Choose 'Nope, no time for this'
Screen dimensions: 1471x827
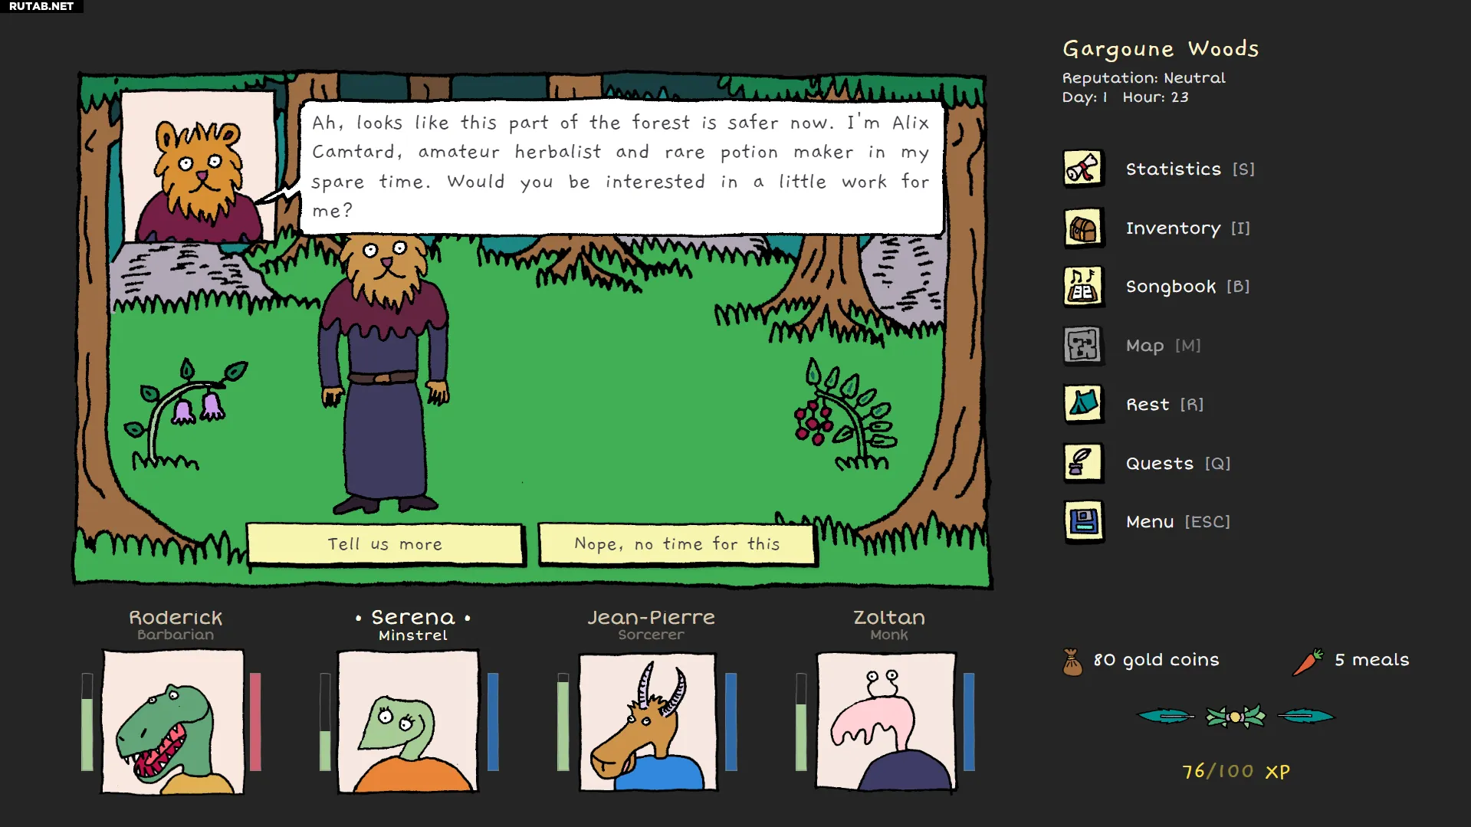678,544
